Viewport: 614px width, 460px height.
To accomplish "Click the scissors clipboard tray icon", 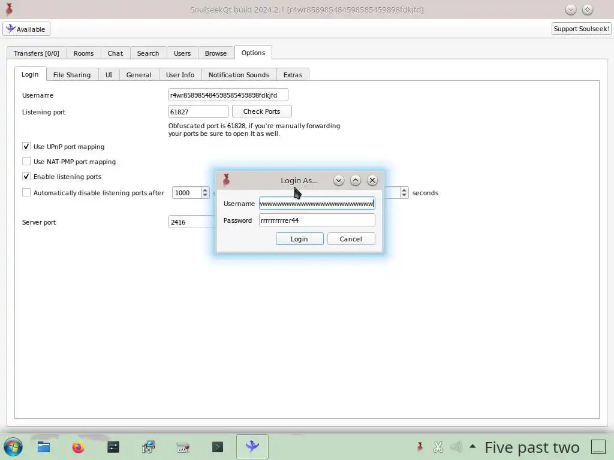I will coord(438,446).
